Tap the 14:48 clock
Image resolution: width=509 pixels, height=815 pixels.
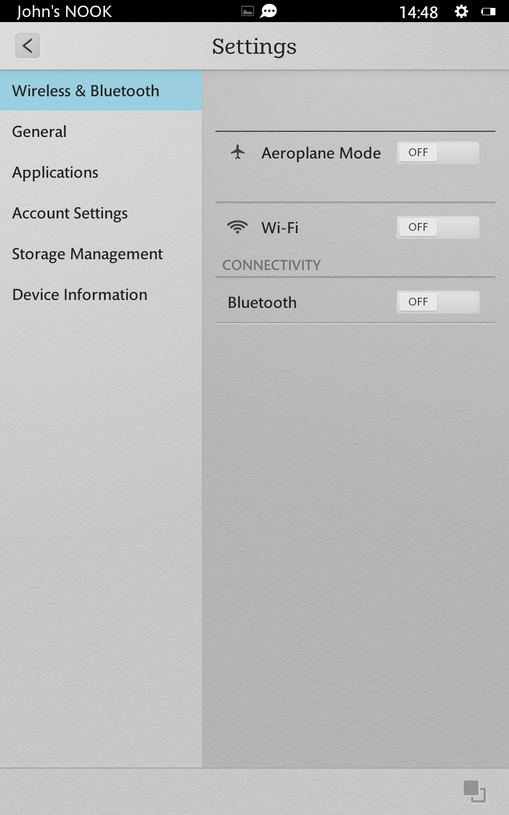click(419, 12)
